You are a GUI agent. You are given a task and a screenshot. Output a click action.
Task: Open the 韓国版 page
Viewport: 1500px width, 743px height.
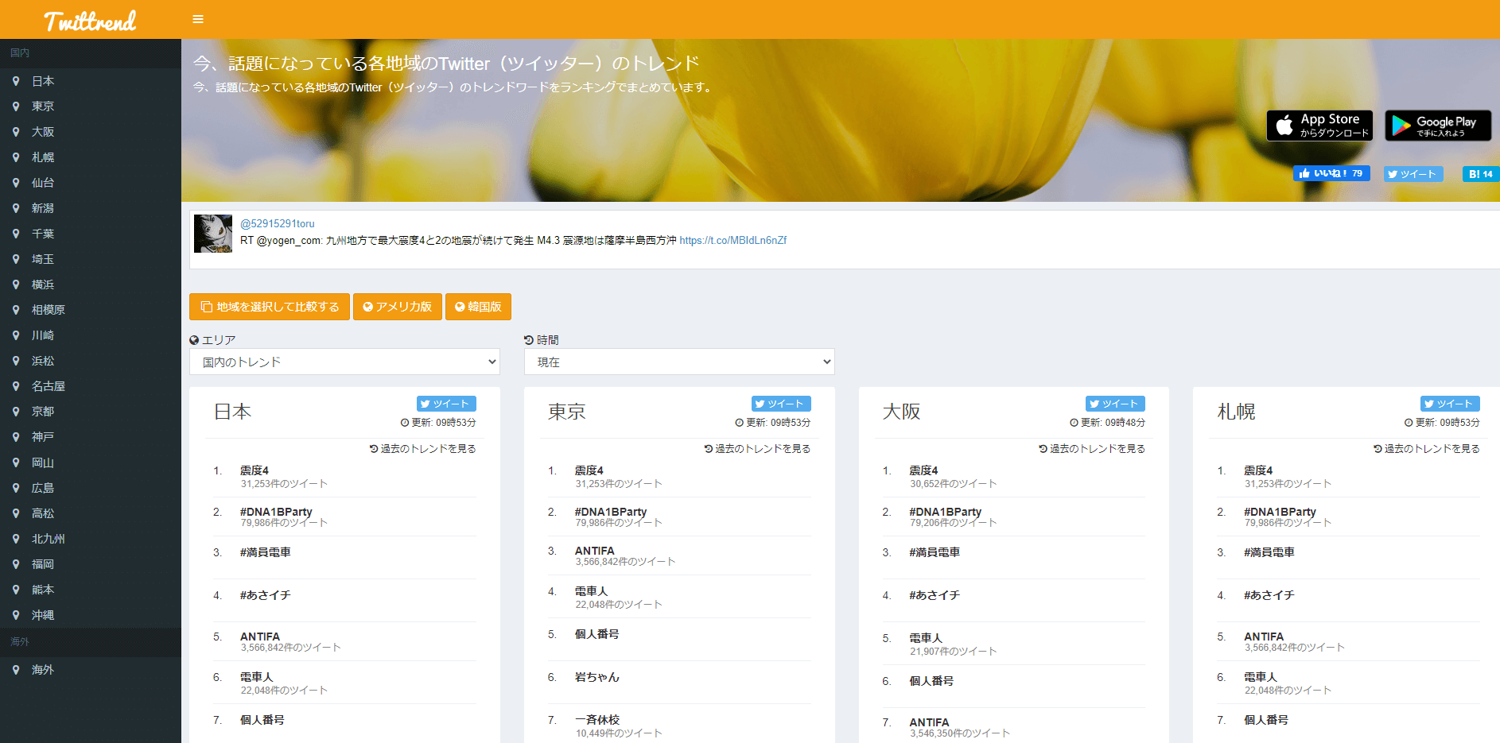pyautogui.click(x=478, y=307)
